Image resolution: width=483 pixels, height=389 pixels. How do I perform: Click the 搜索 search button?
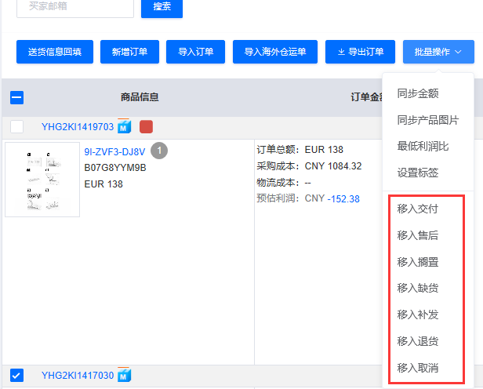162,5
